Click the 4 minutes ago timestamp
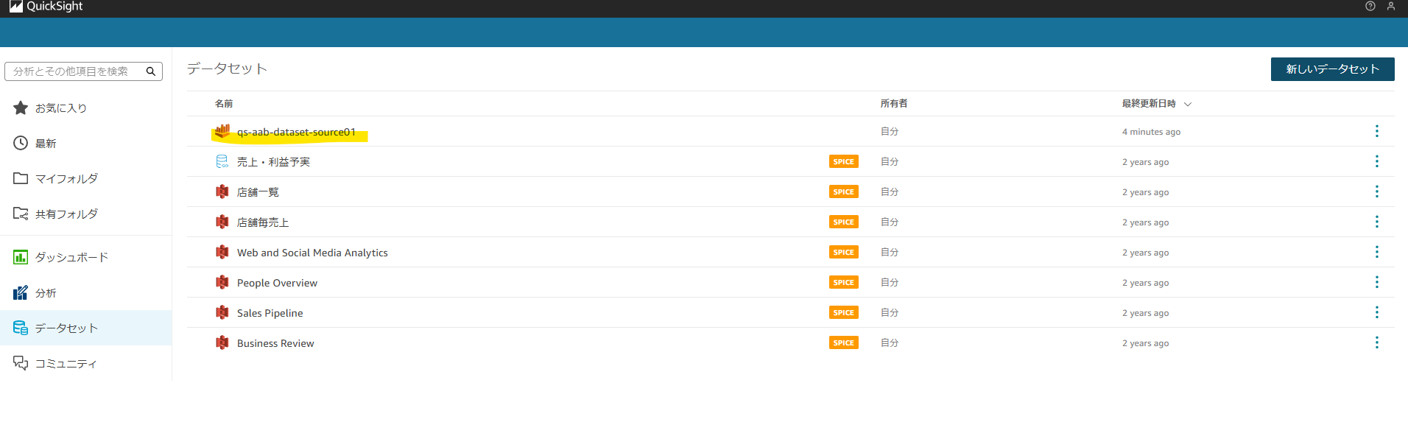Image resolution: width=1408 pixels, height=436 pixels. click(1151, 132)
